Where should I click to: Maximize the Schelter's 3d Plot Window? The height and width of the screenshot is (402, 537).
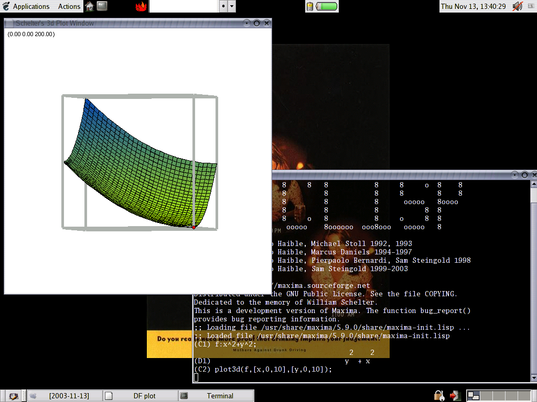point(256,23)
